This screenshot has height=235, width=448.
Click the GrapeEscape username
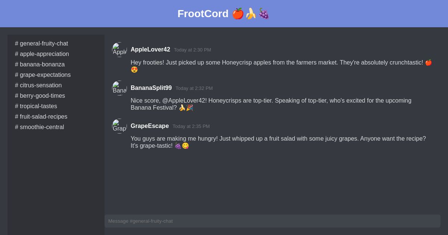(150, 126)
